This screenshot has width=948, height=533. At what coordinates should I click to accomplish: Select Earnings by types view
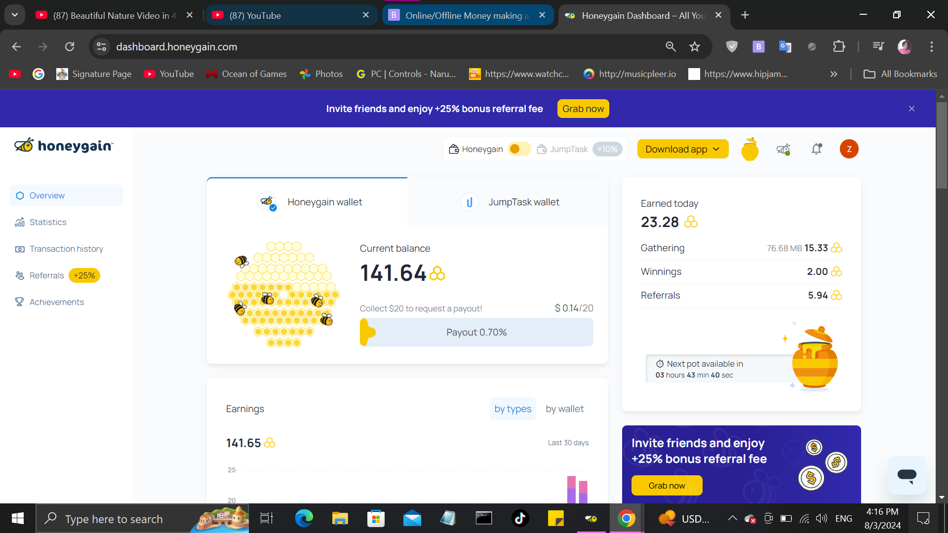pos(513,409)
